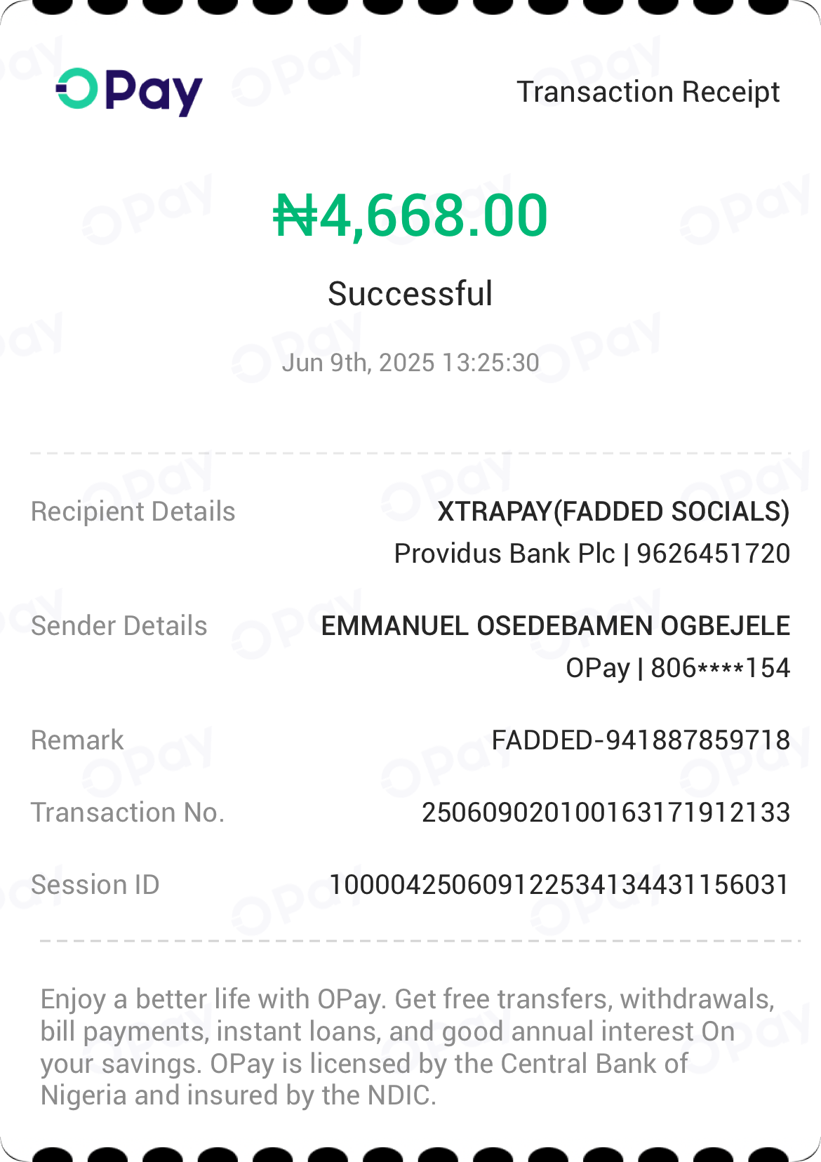Click the Providus Bank account number line
Image resolution: width=821 pixels, height=1162 pixels.
[x=592, y=554]
